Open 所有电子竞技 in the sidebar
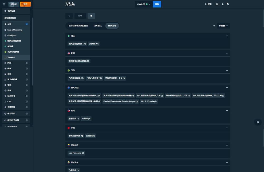The width and height of the screenshot is (264, 172). (x=16, y=120)
